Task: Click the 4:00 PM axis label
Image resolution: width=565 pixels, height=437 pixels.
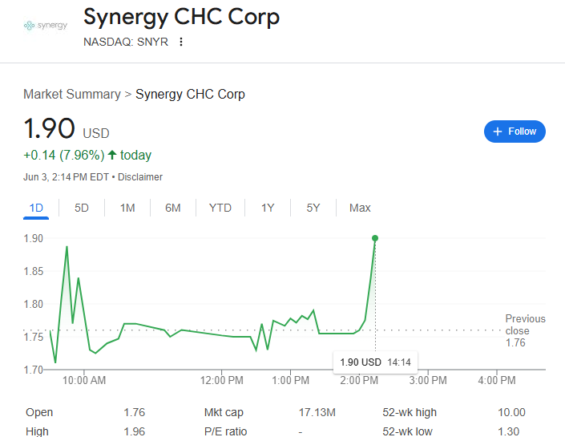Action: 497,380
